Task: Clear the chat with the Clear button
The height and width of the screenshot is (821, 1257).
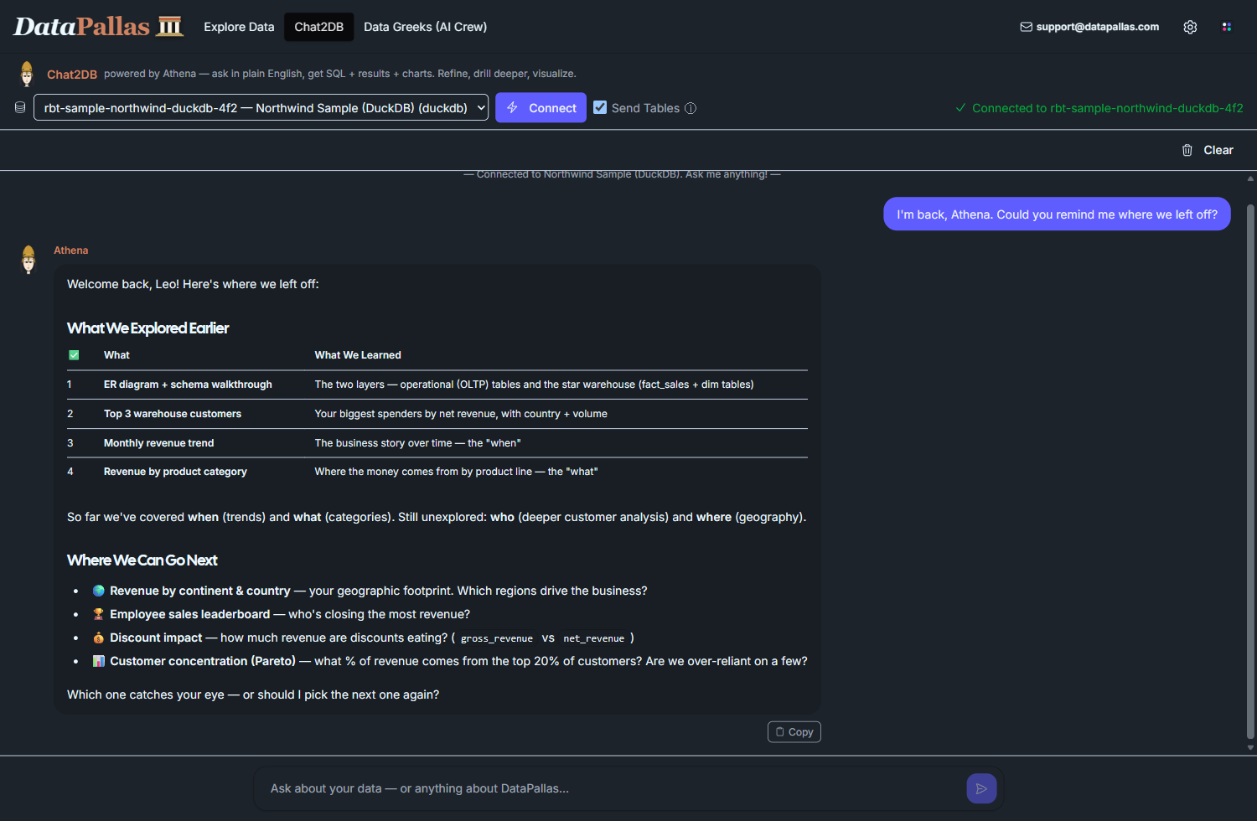Action: 1208,150
